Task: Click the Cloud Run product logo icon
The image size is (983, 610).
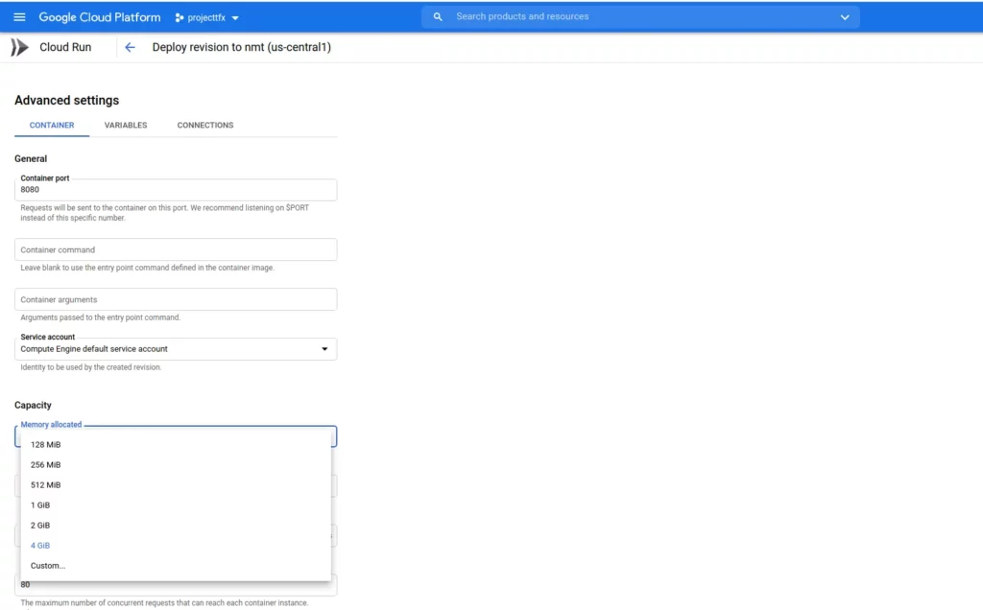Action: [x=19, y=47]
